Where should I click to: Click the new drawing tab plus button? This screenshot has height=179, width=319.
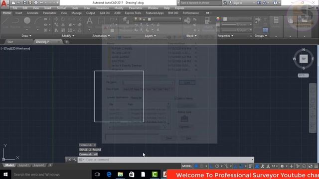point(66,42)
